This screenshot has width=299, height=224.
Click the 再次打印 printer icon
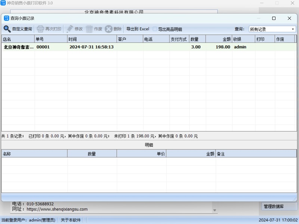pos(40,29)
